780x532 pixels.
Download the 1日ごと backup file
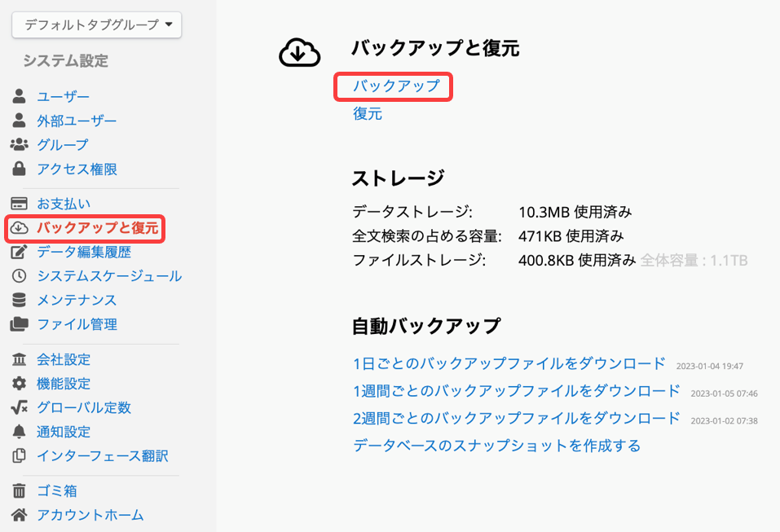tap(509, 363)
